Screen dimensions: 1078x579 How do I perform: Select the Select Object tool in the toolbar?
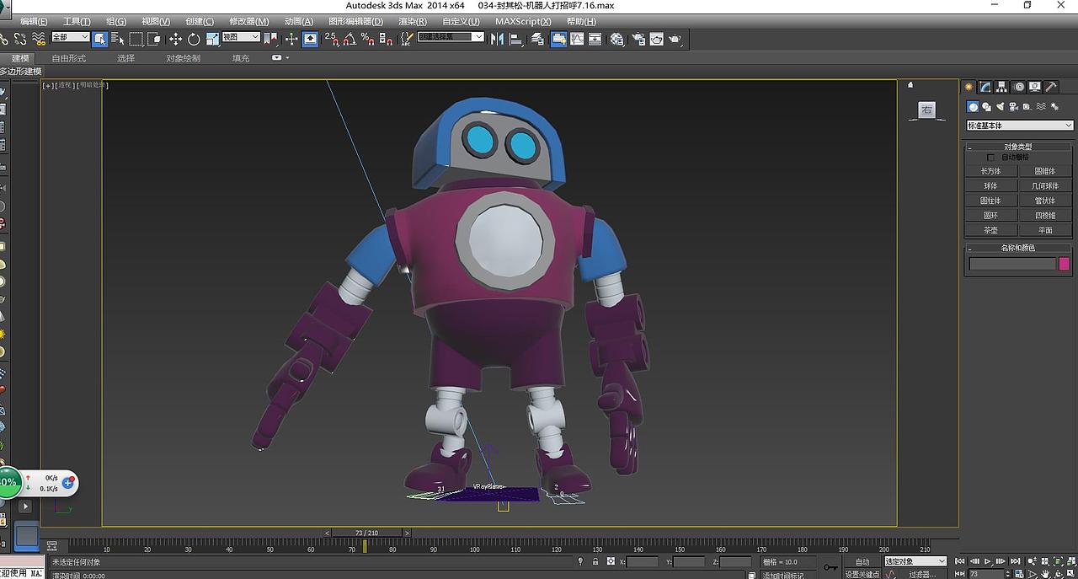[100, 39]
